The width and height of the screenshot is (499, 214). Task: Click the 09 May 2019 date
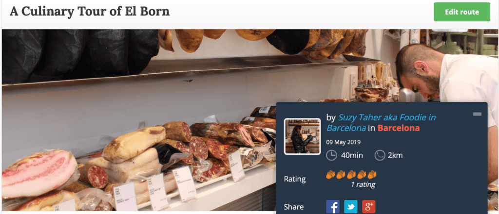(x=344, y=142)
